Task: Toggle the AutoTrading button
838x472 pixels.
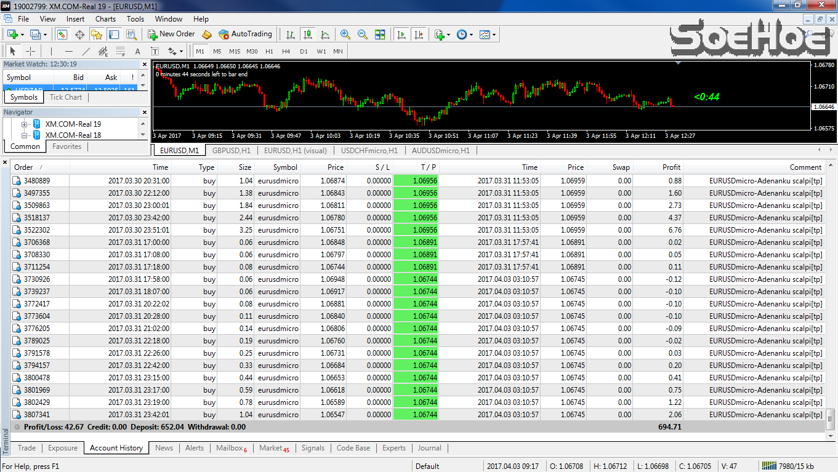Action: click(x=245, y=34)
